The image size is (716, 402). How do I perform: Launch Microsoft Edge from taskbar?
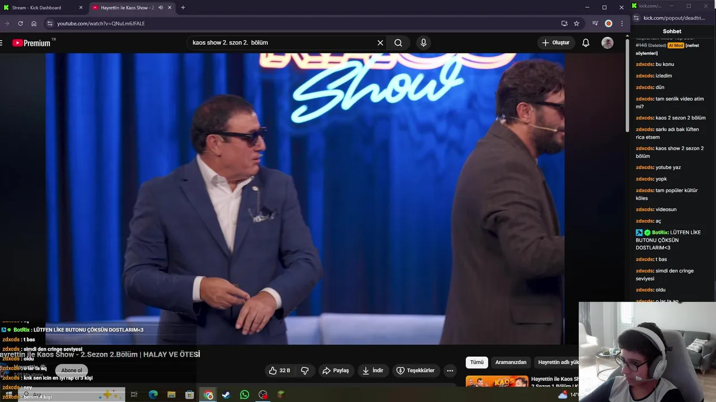point(153,395)
